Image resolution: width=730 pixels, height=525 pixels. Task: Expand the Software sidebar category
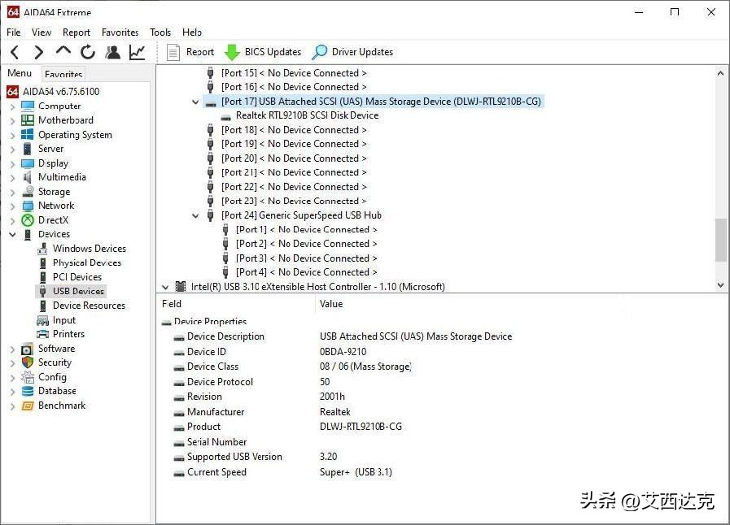pyautogui.click(x=11, y=348)
